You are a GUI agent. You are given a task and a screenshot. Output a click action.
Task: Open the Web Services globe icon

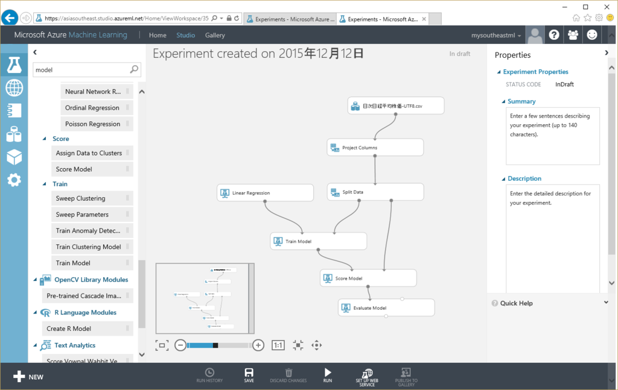[x=14, y=88]
